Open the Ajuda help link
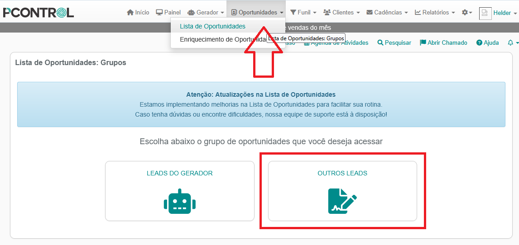519x245 pixels. point(487,42)
